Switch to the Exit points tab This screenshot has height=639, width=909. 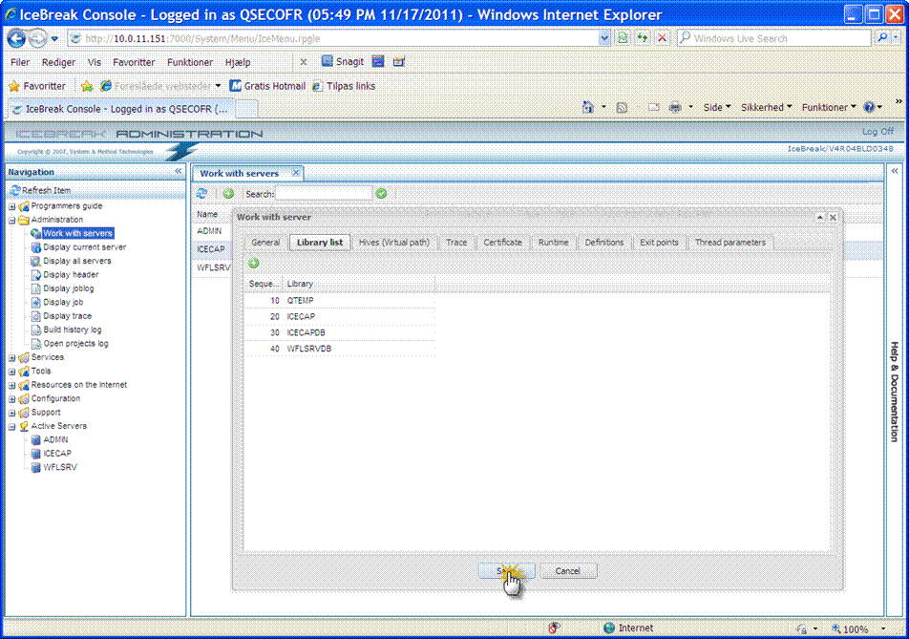point(659,243)
